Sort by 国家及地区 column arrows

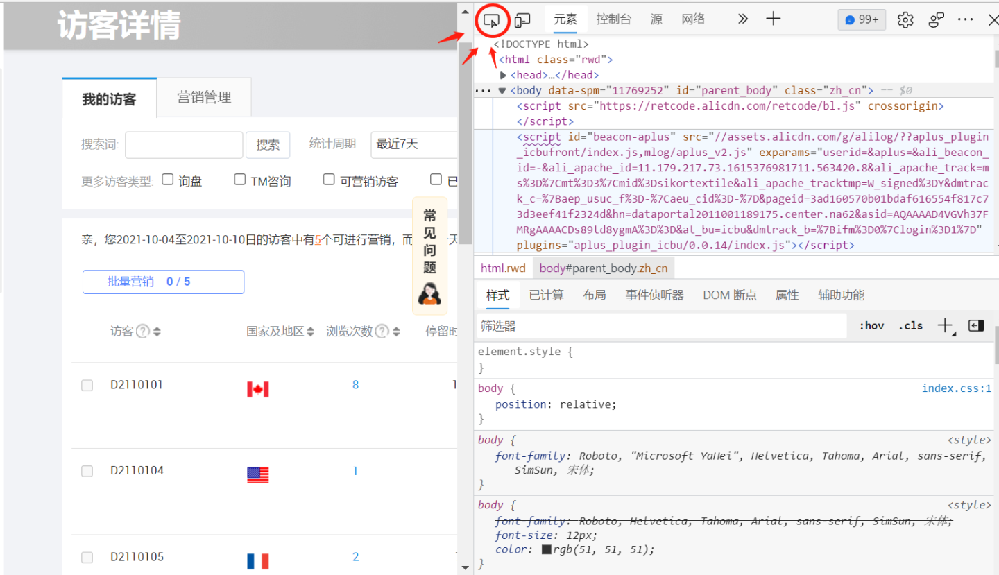tap(311, 332)
